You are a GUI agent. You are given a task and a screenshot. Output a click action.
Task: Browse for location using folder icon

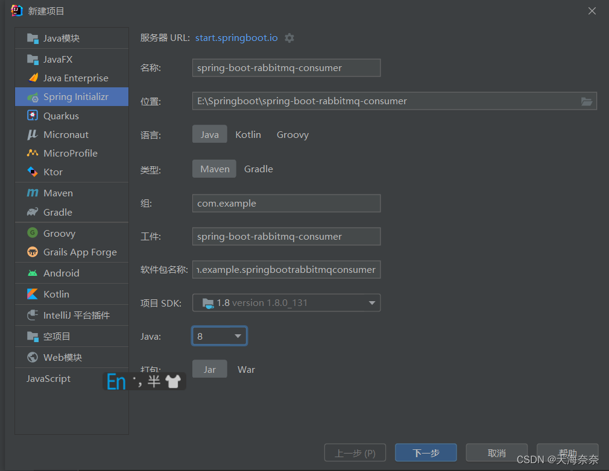[x=587, y=101]
